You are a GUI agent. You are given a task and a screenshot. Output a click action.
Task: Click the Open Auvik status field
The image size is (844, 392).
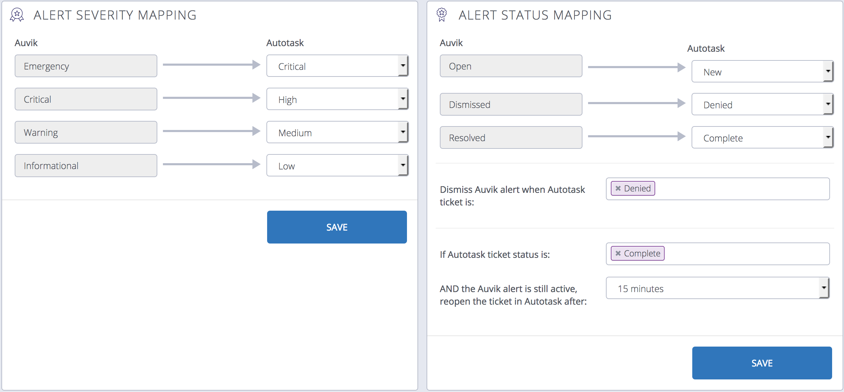click(x=511, y=66)
